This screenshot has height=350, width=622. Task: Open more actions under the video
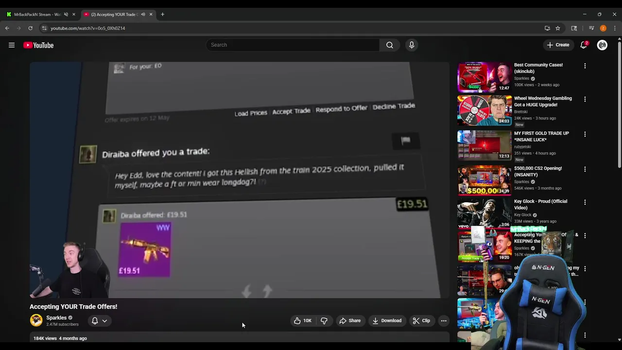444,320
